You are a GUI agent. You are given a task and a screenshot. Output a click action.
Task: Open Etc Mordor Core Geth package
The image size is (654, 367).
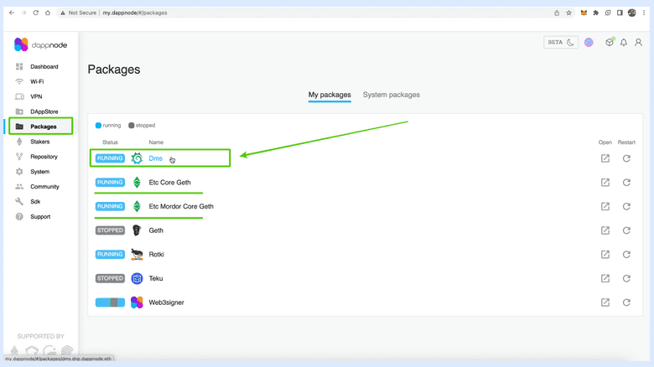click(181, 206)
